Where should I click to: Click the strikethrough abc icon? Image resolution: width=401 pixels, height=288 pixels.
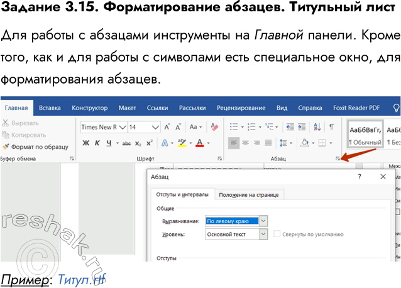[126, 143]
